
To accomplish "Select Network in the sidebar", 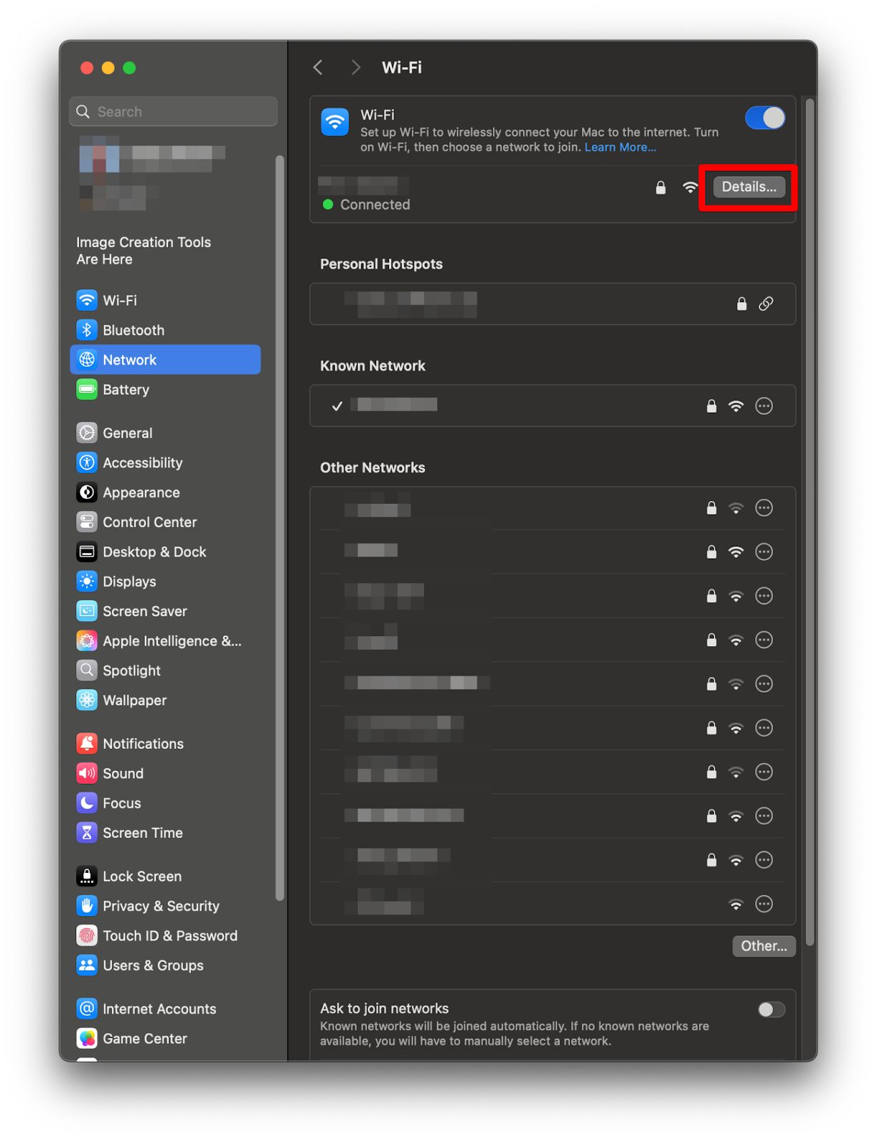I will point(165,360).
